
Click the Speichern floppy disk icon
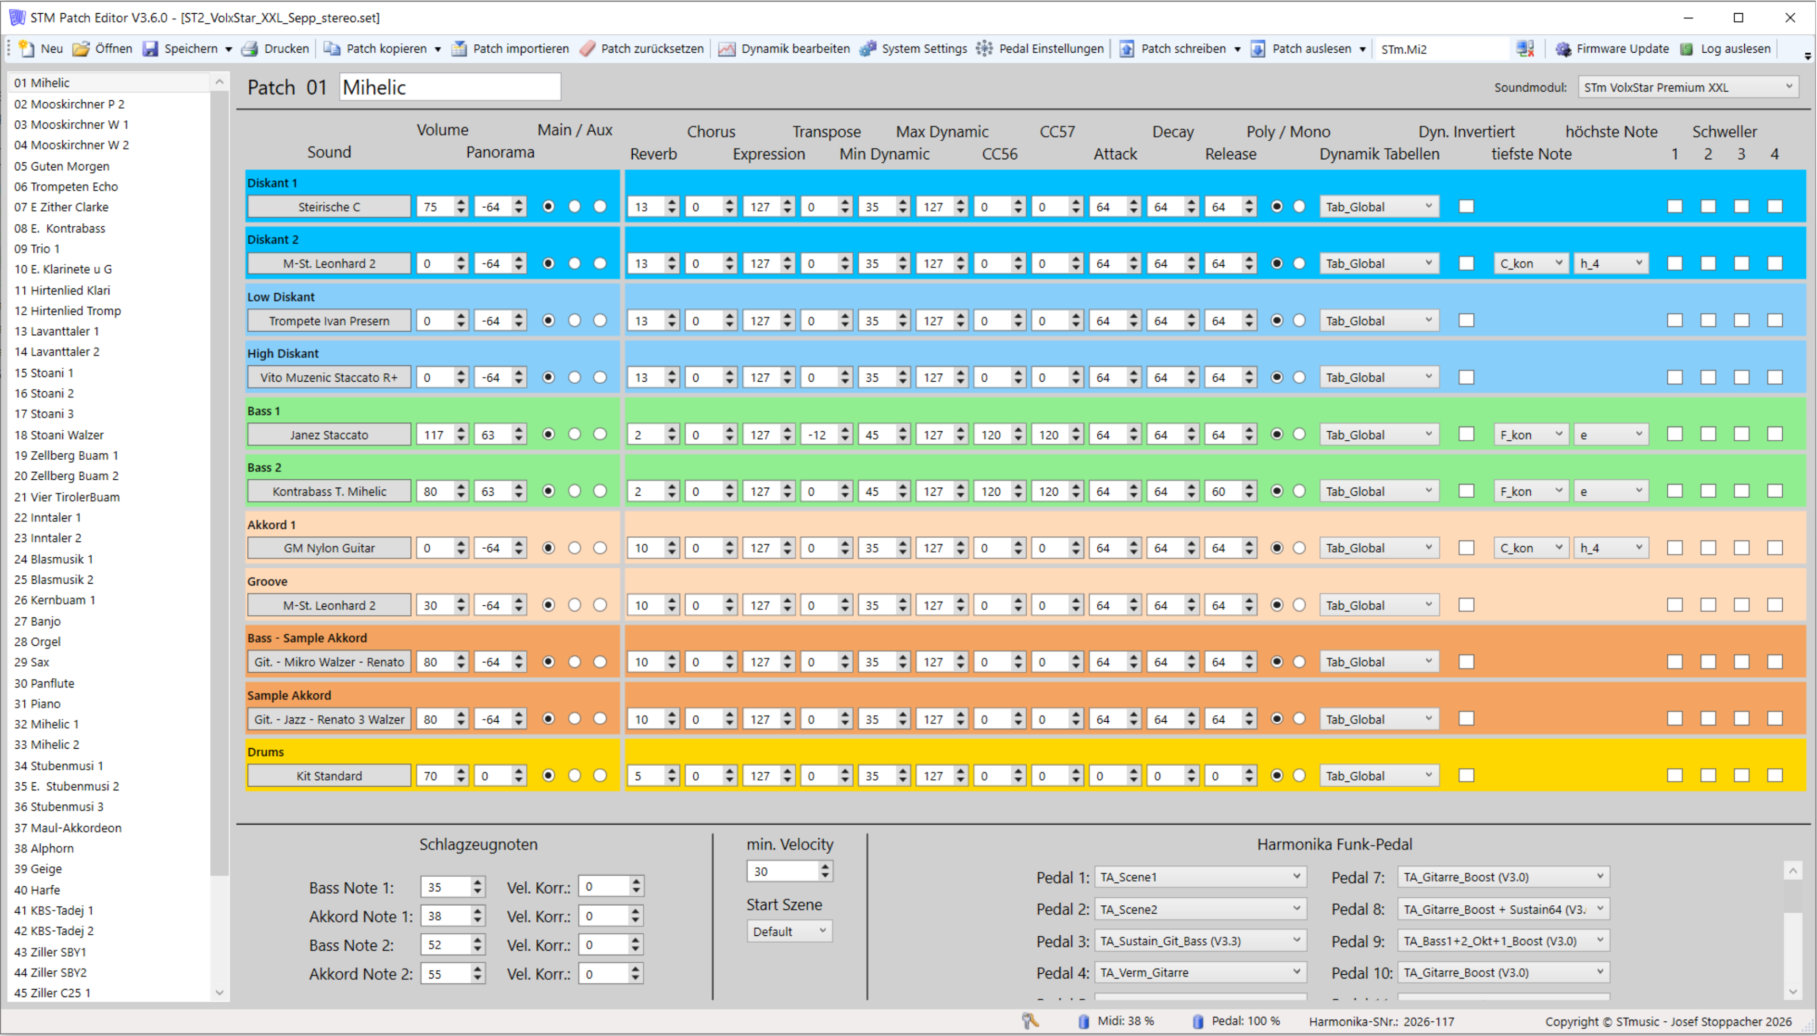pos(150,49)
